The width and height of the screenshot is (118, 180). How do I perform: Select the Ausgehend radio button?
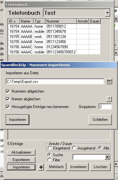(74, 148)
